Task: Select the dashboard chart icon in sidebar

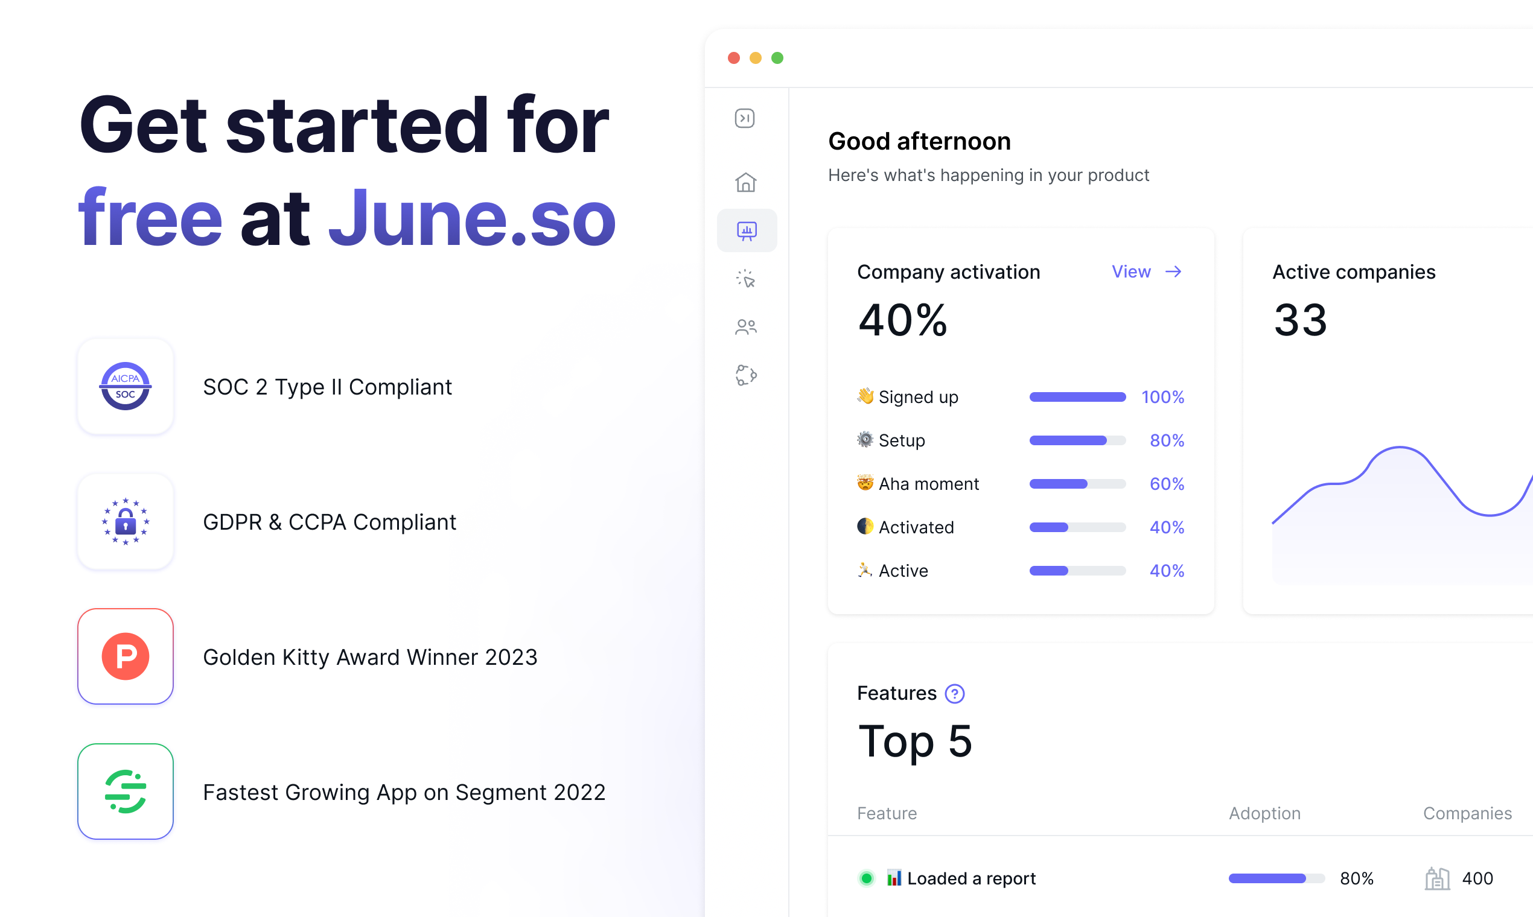Action: [x=747, y=230]
